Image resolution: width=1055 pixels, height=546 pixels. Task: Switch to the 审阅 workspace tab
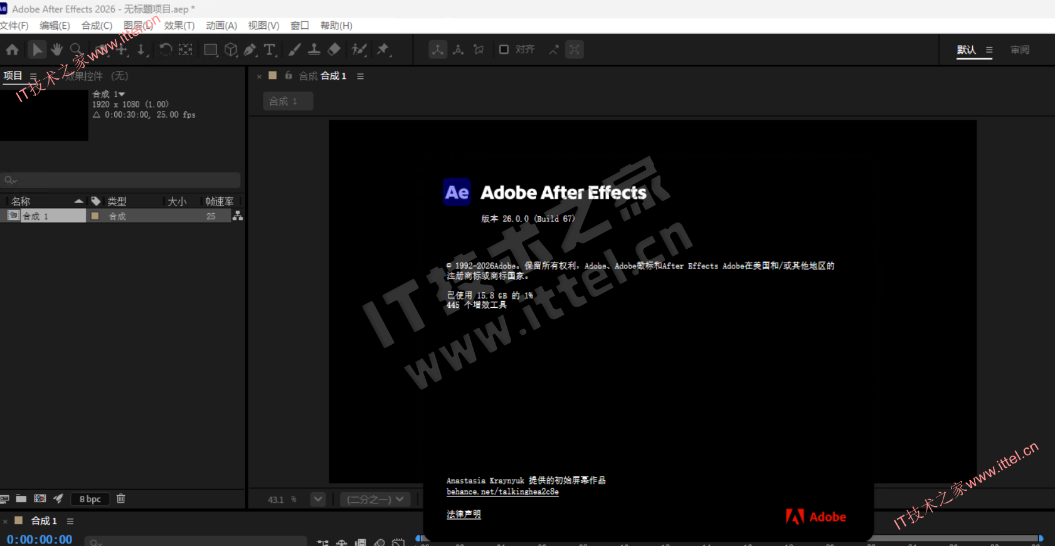click(x=1019, y=50)
